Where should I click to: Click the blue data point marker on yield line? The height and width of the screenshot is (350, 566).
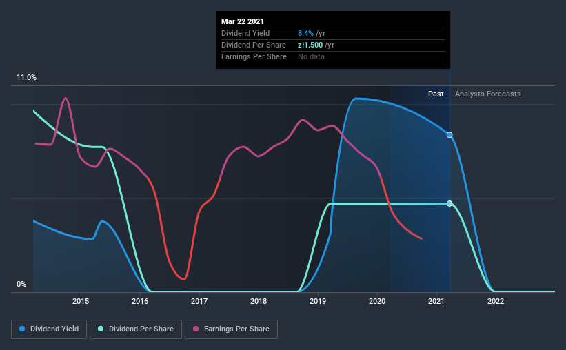[x=449, y=135]
